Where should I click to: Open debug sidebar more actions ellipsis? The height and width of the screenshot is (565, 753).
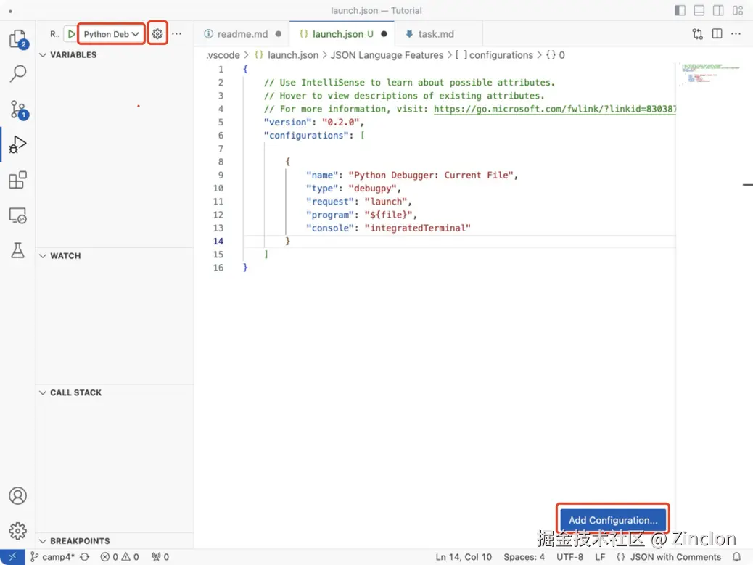[177, 34]
